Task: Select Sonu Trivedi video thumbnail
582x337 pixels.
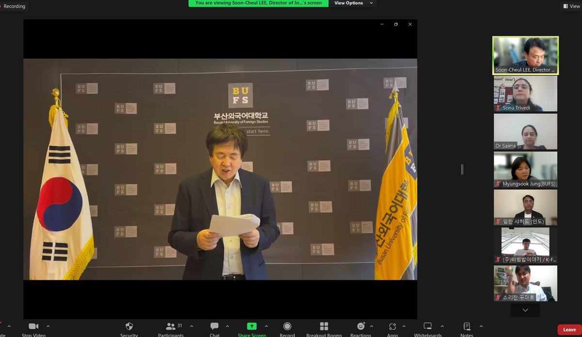Action: (525, 94)
